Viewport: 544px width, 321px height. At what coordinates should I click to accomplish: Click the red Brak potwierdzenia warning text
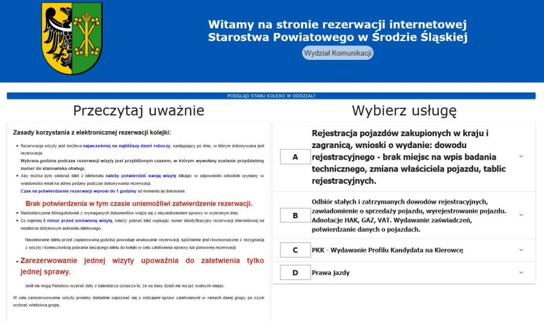tap(139, 204)
